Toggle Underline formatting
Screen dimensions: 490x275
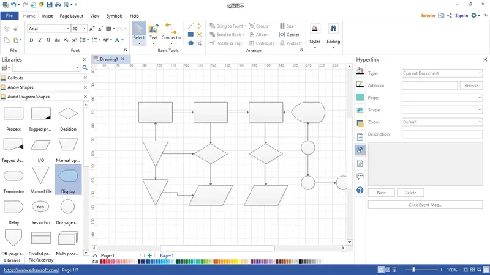tap(48, 40)
